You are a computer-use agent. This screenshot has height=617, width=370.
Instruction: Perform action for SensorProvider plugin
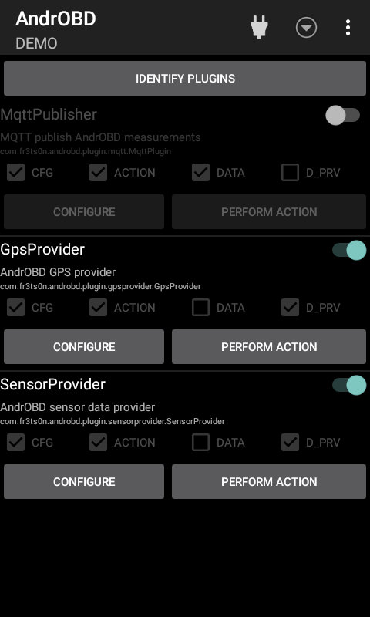point(269,481)
